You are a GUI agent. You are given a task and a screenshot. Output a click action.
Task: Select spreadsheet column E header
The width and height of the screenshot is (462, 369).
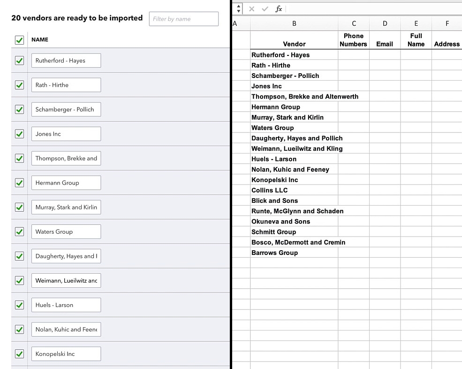click(x=416, y=23)
